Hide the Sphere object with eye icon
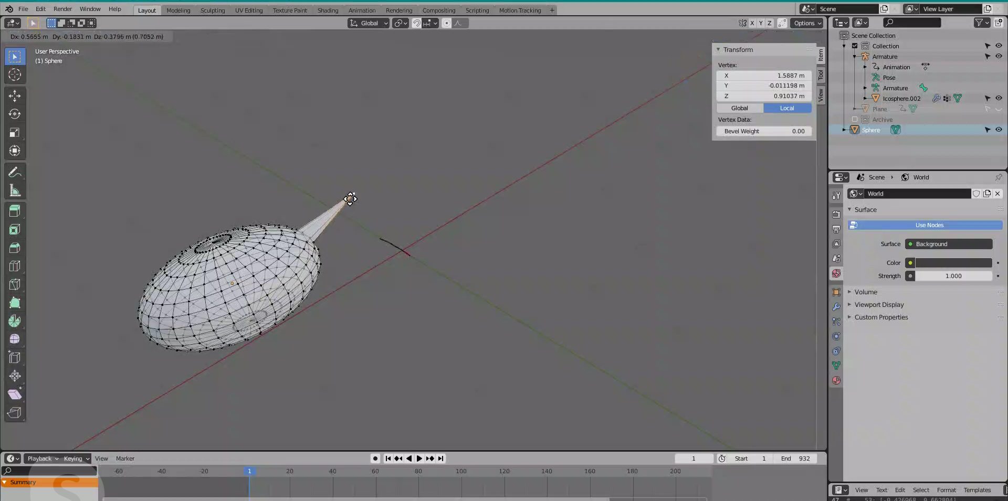Image resolution: width=1008 pixels, height=501 pixels. [x=999, y=130]
